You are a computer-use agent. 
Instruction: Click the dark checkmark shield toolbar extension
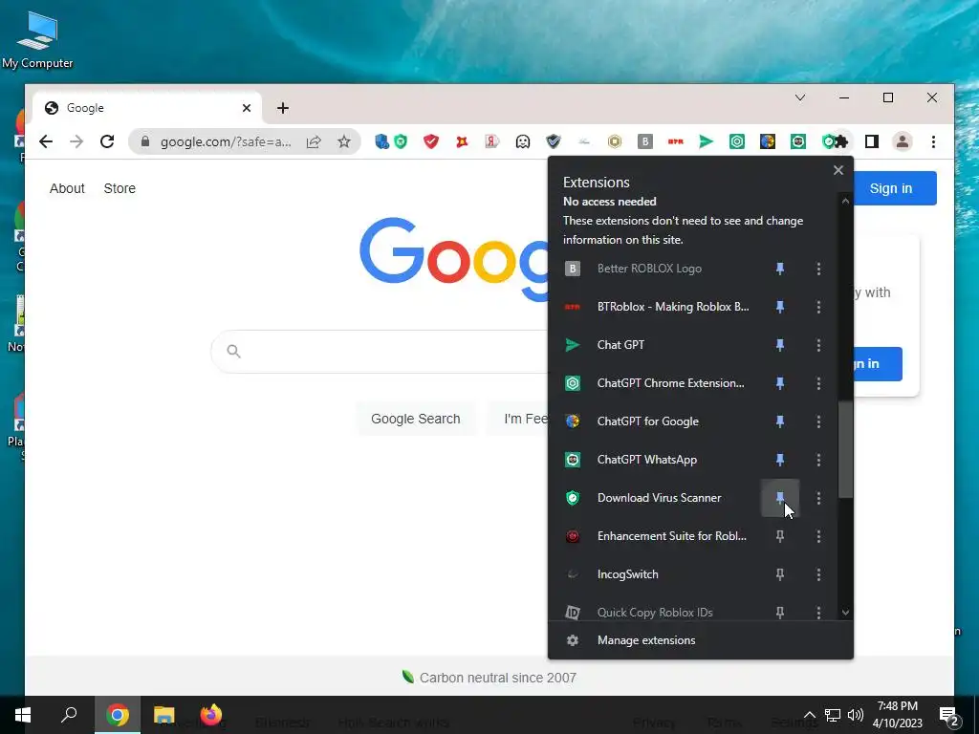(554, 141)
